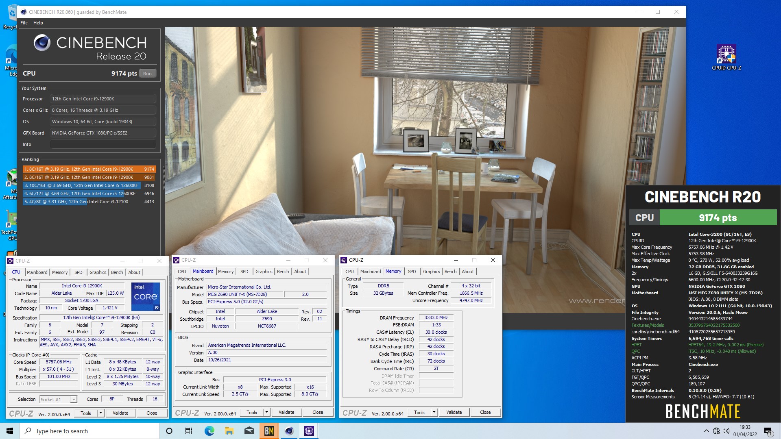Click the CPU-Z title icon of the Memory window
781x439 pixels.
tap(344, 260)
